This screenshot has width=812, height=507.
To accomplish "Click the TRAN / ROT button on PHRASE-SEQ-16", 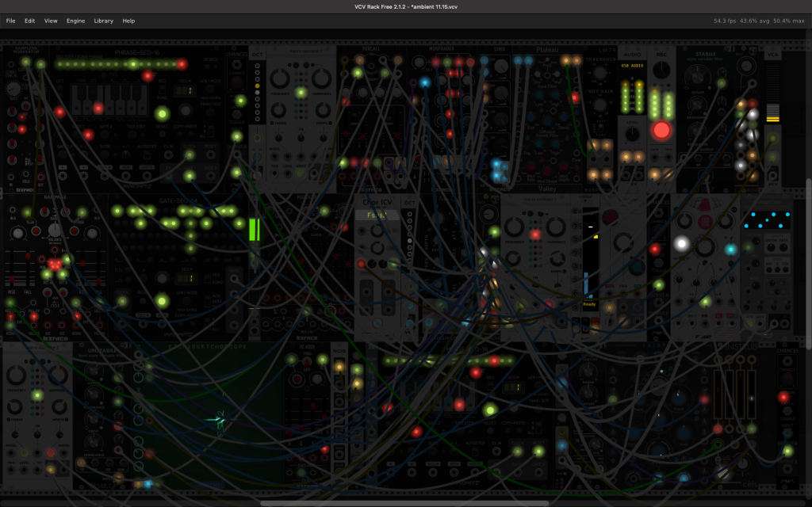I will (x=210, y=112).
